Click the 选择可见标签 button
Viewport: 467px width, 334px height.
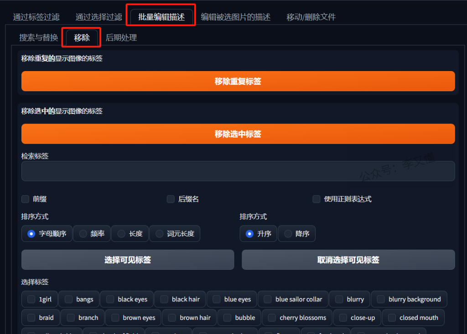coord(128,260)
